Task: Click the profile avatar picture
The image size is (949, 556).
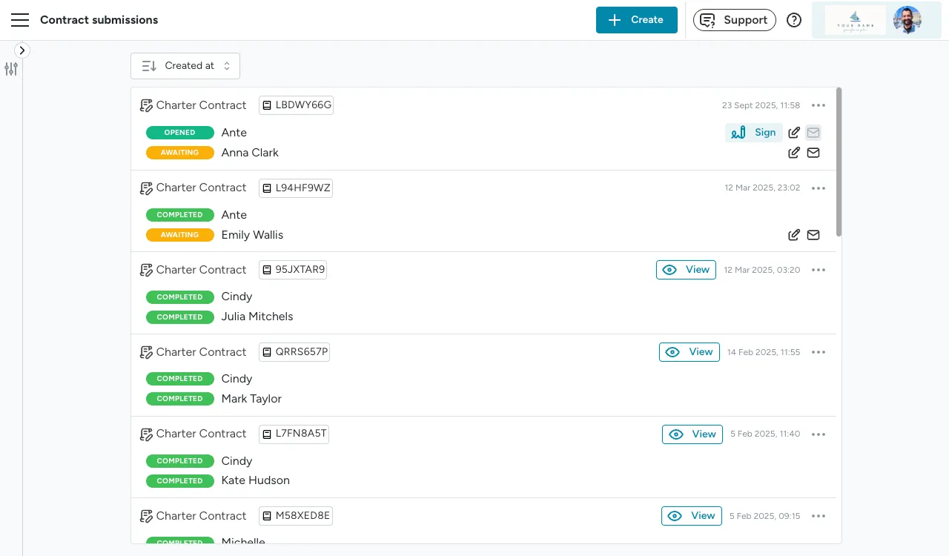Action: (907, 20)
